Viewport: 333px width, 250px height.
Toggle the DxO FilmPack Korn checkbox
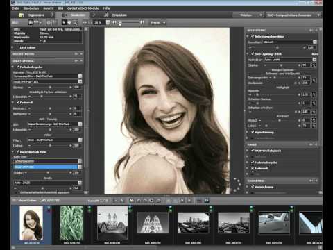pos(18,152)
